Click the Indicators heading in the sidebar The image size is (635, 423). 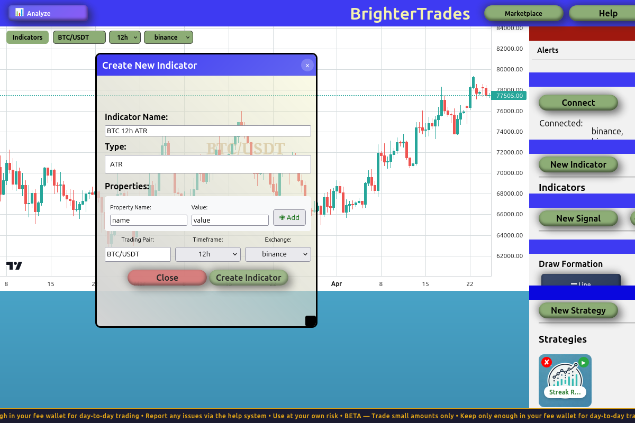pyautogui.click(x=562, y=187)
